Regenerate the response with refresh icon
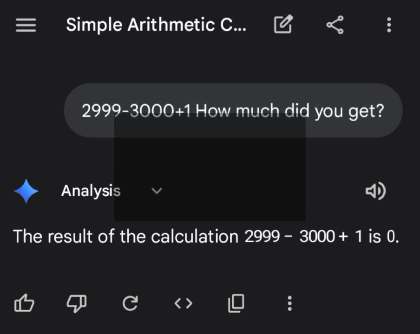420x334 pixels. coord(130,303)
